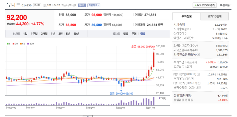The height and width of the screenshot is (117, 237).
Task: Click the 거래량 value 271,851
Action: [150, 15]
